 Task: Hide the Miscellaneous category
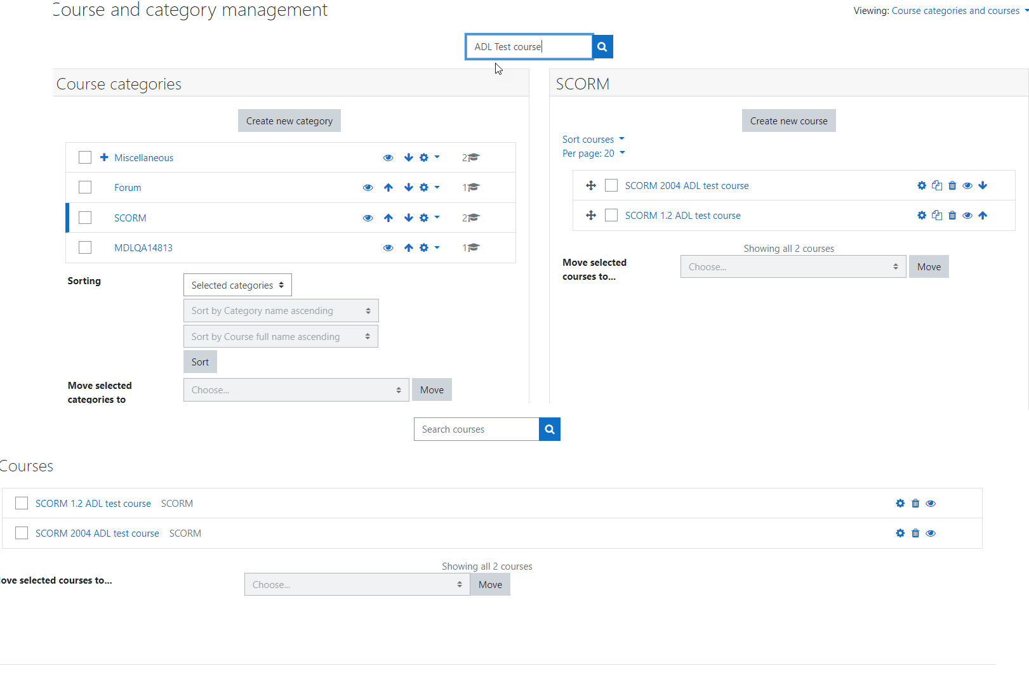(388, 157)
